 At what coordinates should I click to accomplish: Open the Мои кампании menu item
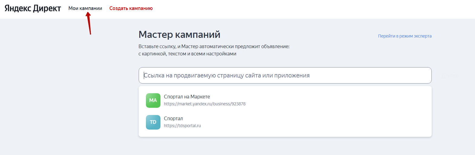tap(85, 8)
